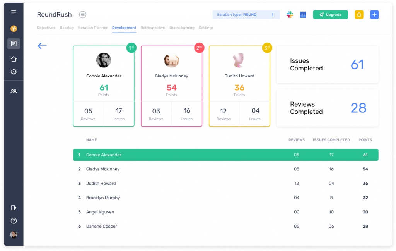Click the profile avatar at sidebar bottom

(14, 235)
